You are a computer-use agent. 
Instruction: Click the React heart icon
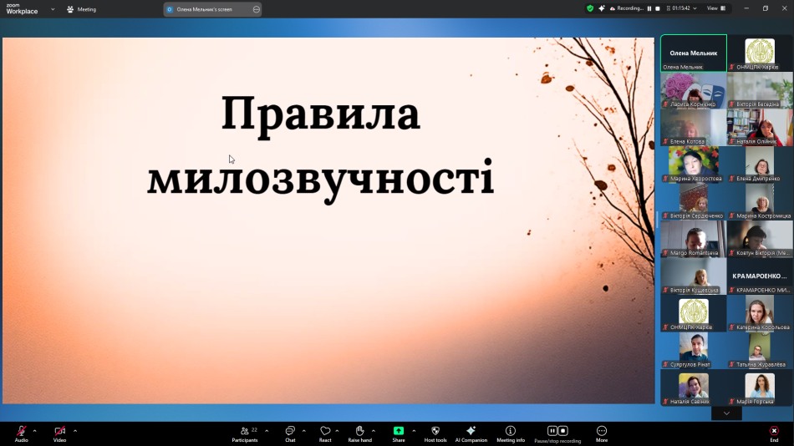click(325, 431)
